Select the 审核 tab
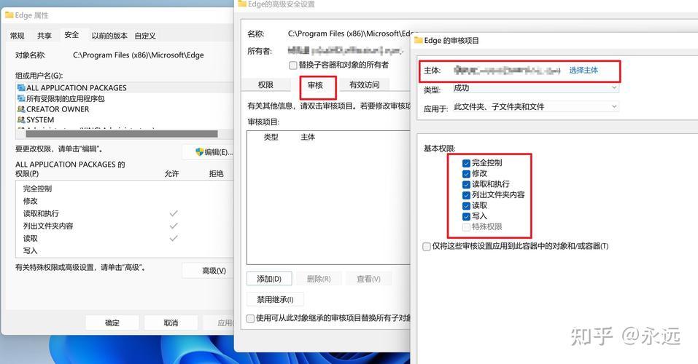698x364 pixels. 315,85
